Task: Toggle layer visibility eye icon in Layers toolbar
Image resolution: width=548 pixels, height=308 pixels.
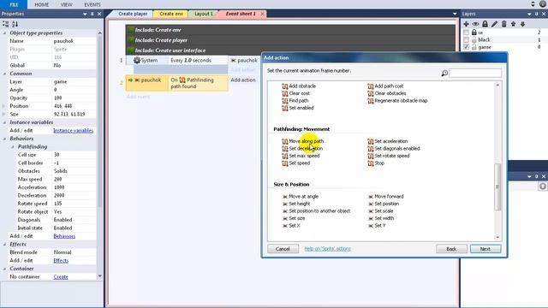Action: pyautogui.click(x=475, y=24)
